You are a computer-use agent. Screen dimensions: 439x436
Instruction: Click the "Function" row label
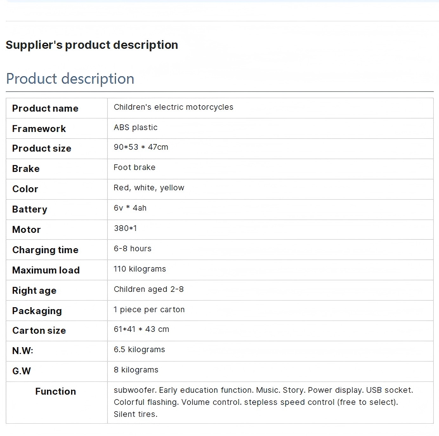click(x=56, y=392)
